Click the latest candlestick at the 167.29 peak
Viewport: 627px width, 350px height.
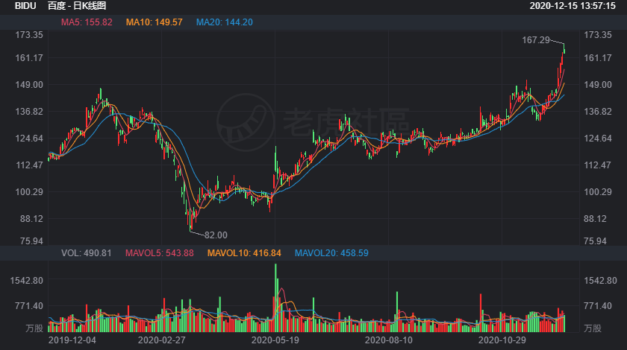point(564,48)
